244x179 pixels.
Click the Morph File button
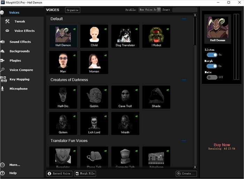tap(85, 173)
